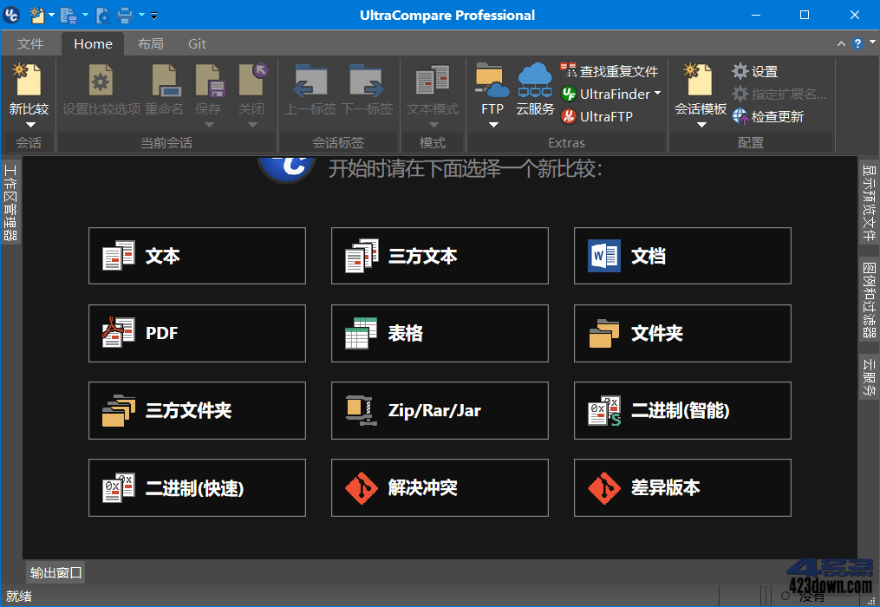The image size is (880, 607).
Task: Select the 输出窗口 output window tab
Action: pos(55,572)
